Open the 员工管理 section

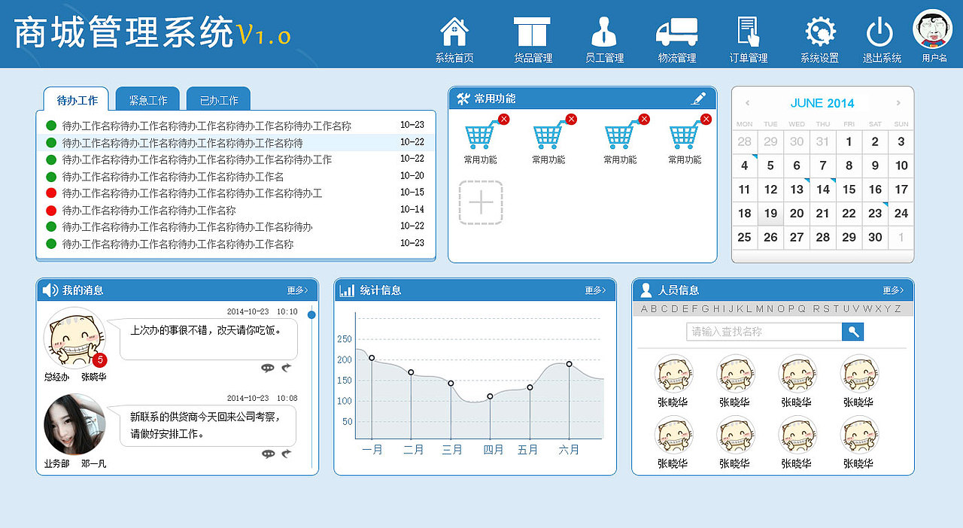pos(604,34)
